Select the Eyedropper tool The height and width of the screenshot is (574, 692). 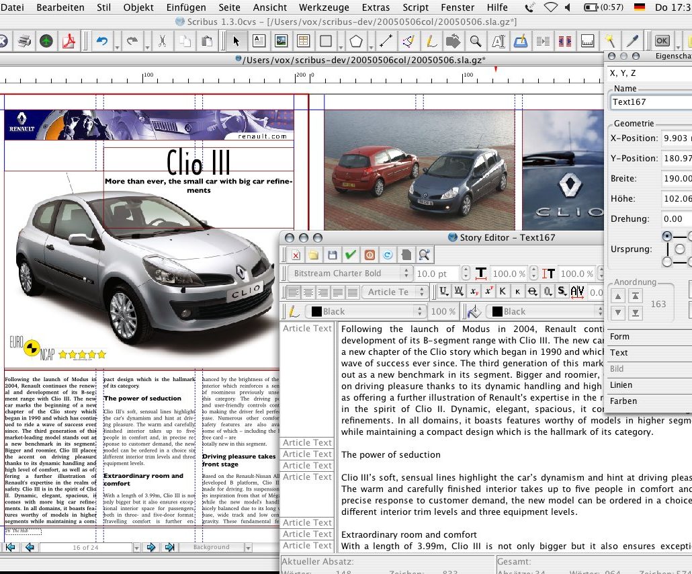pos(633,41)
